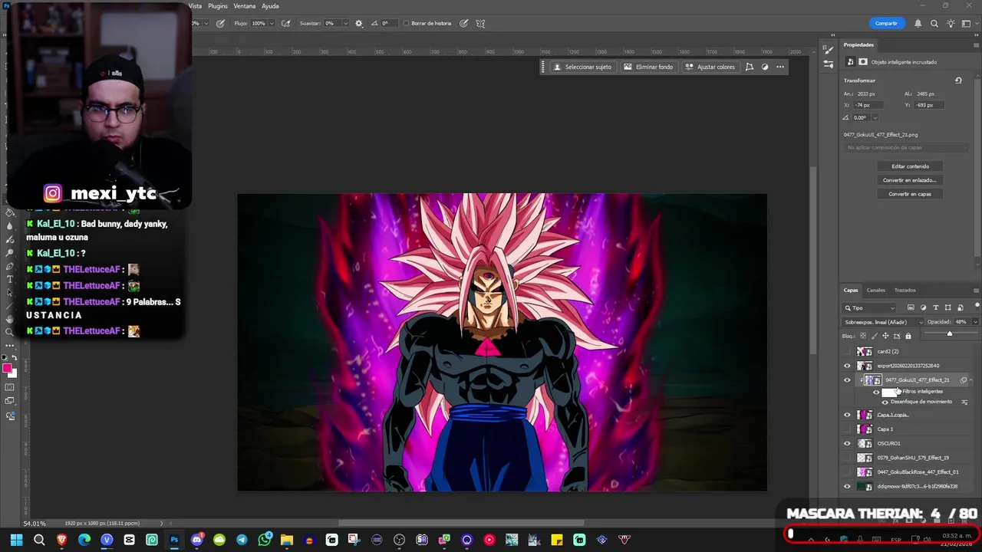
Task: Reset transform in Properties panel
Action: click(958, 80)
